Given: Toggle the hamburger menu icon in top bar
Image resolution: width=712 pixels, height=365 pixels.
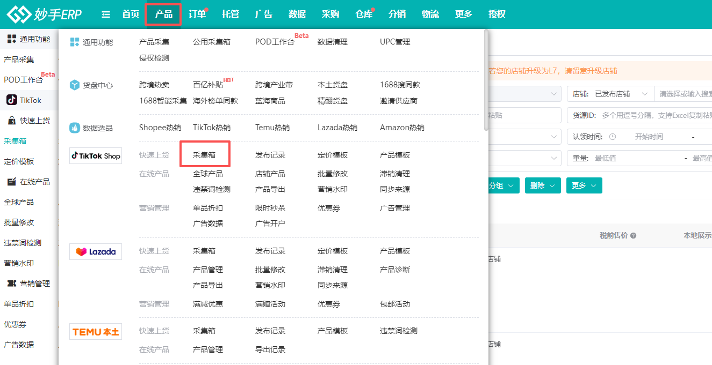Looking at the screenshot, I should tap(106, 14).
